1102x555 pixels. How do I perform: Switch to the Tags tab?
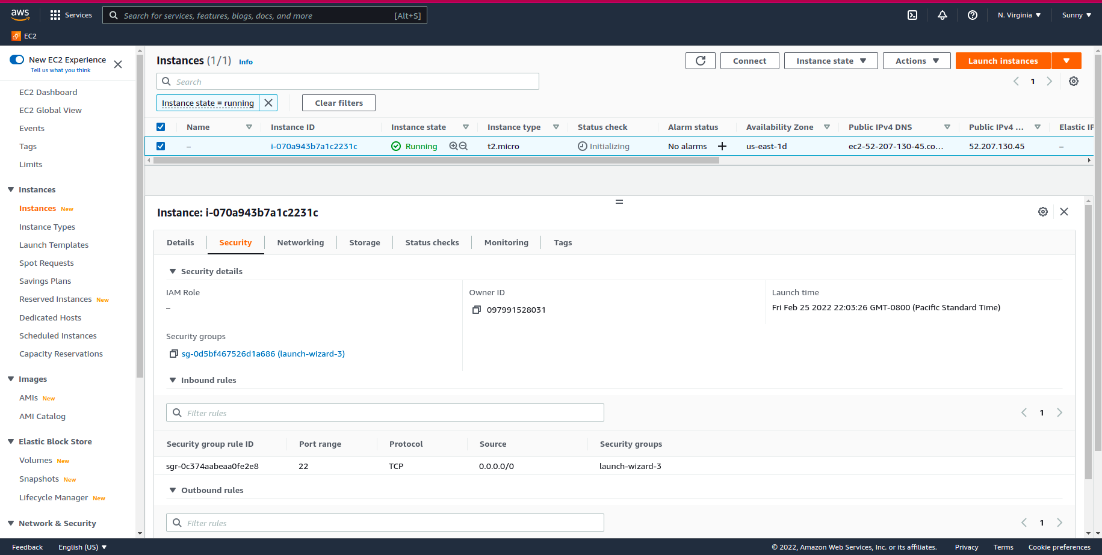[x=563, y=242]
